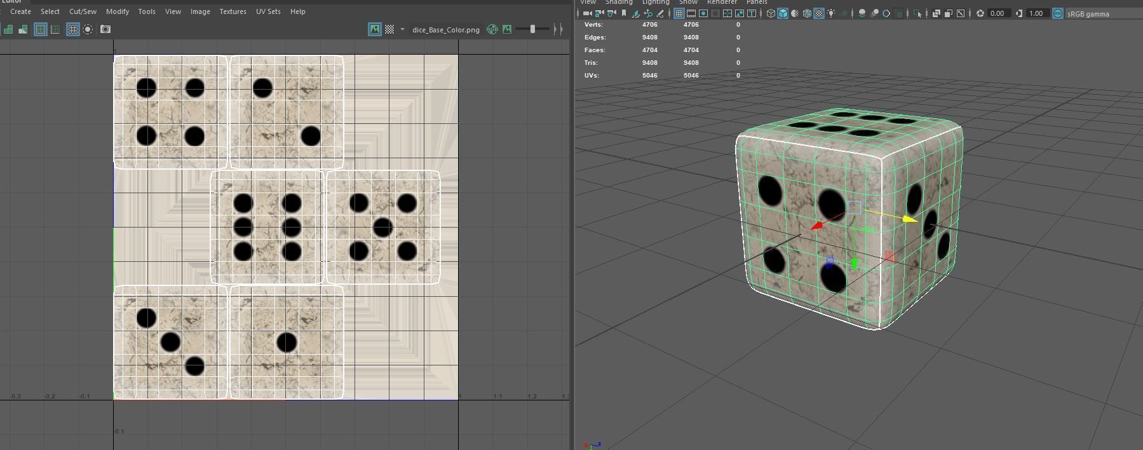Enable smooth shade all cube icon
The width and height of the screenshot is (1143, 450).
(x=783, y=13)
